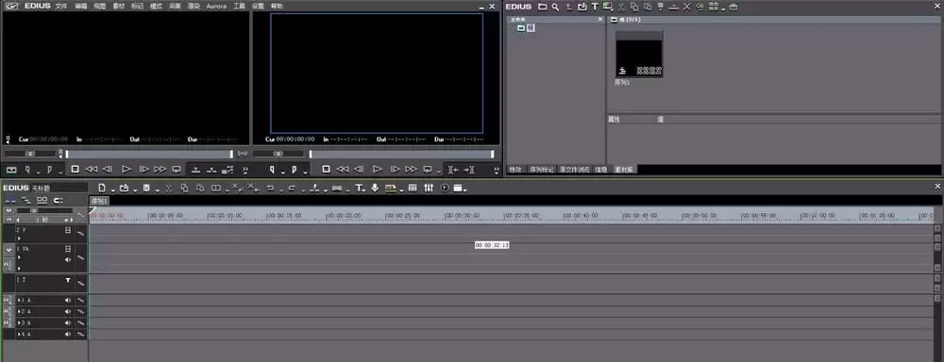Click Overwrite to timeline icon in player
This screenshot has height=362, width=944.
pyautogui.click(x=211, y=171)
